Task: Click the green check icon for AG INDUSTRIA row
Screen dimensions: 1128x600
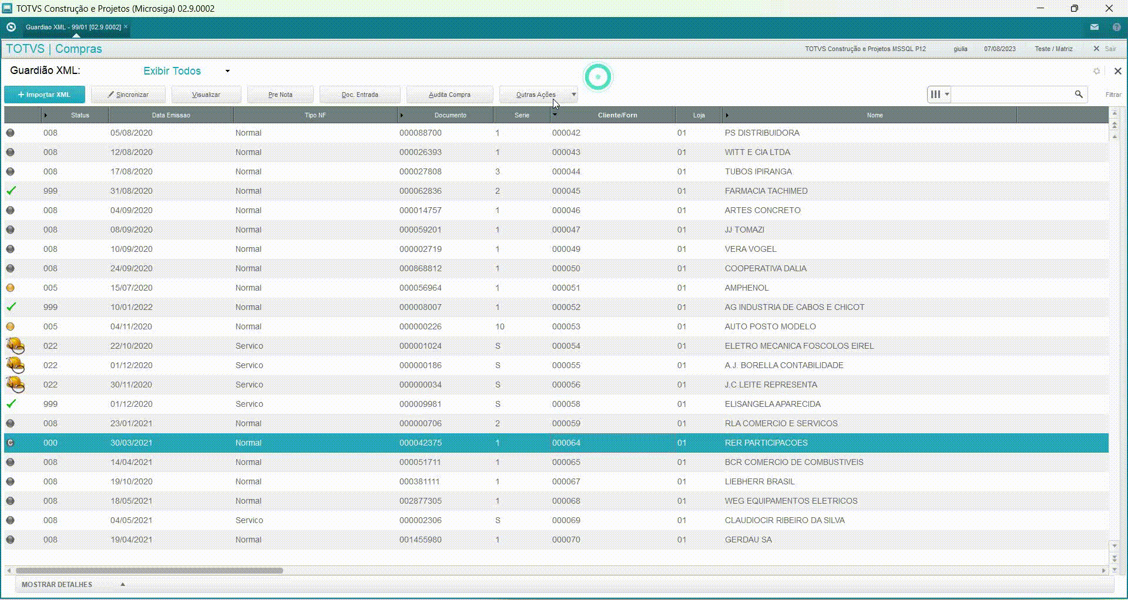Action: (x=11, y=307)
